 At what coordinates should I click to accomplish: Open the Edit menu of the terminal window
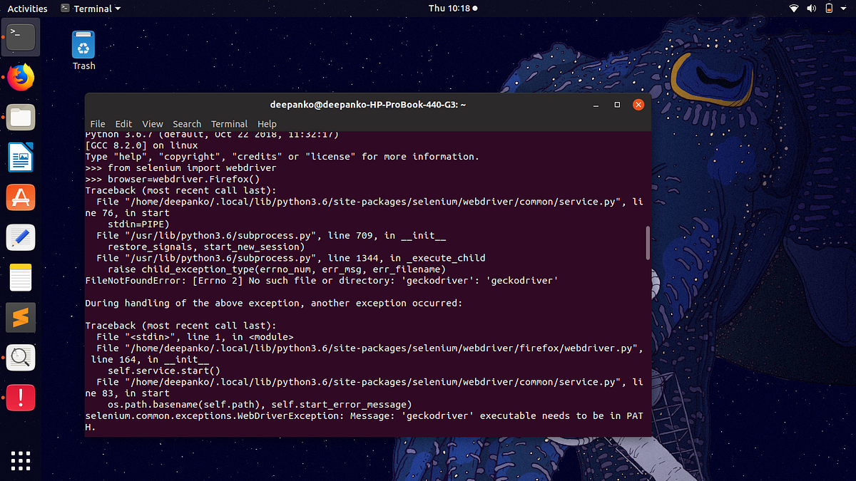coord(123,123)
